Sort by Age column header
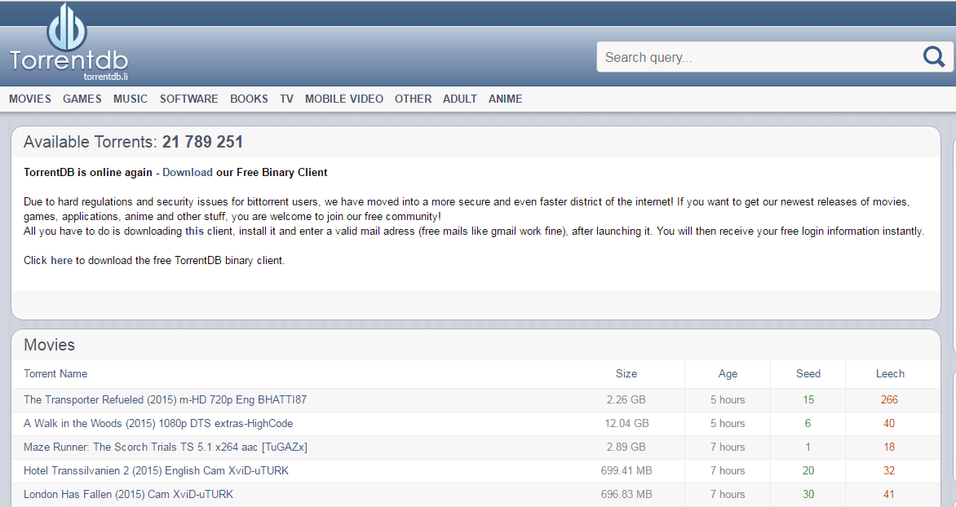 [x=728, y=373]
